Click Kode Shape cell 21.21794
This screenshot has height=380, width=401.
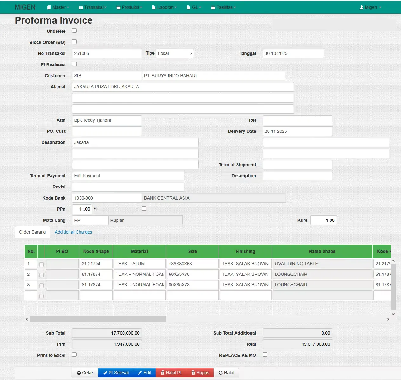click(96, 264)
